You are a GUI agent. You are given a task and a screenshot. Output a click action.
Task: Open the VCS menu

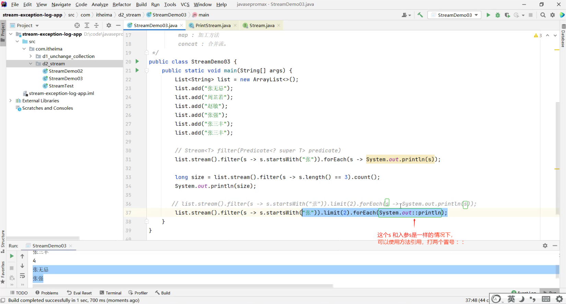click(185, 4)
